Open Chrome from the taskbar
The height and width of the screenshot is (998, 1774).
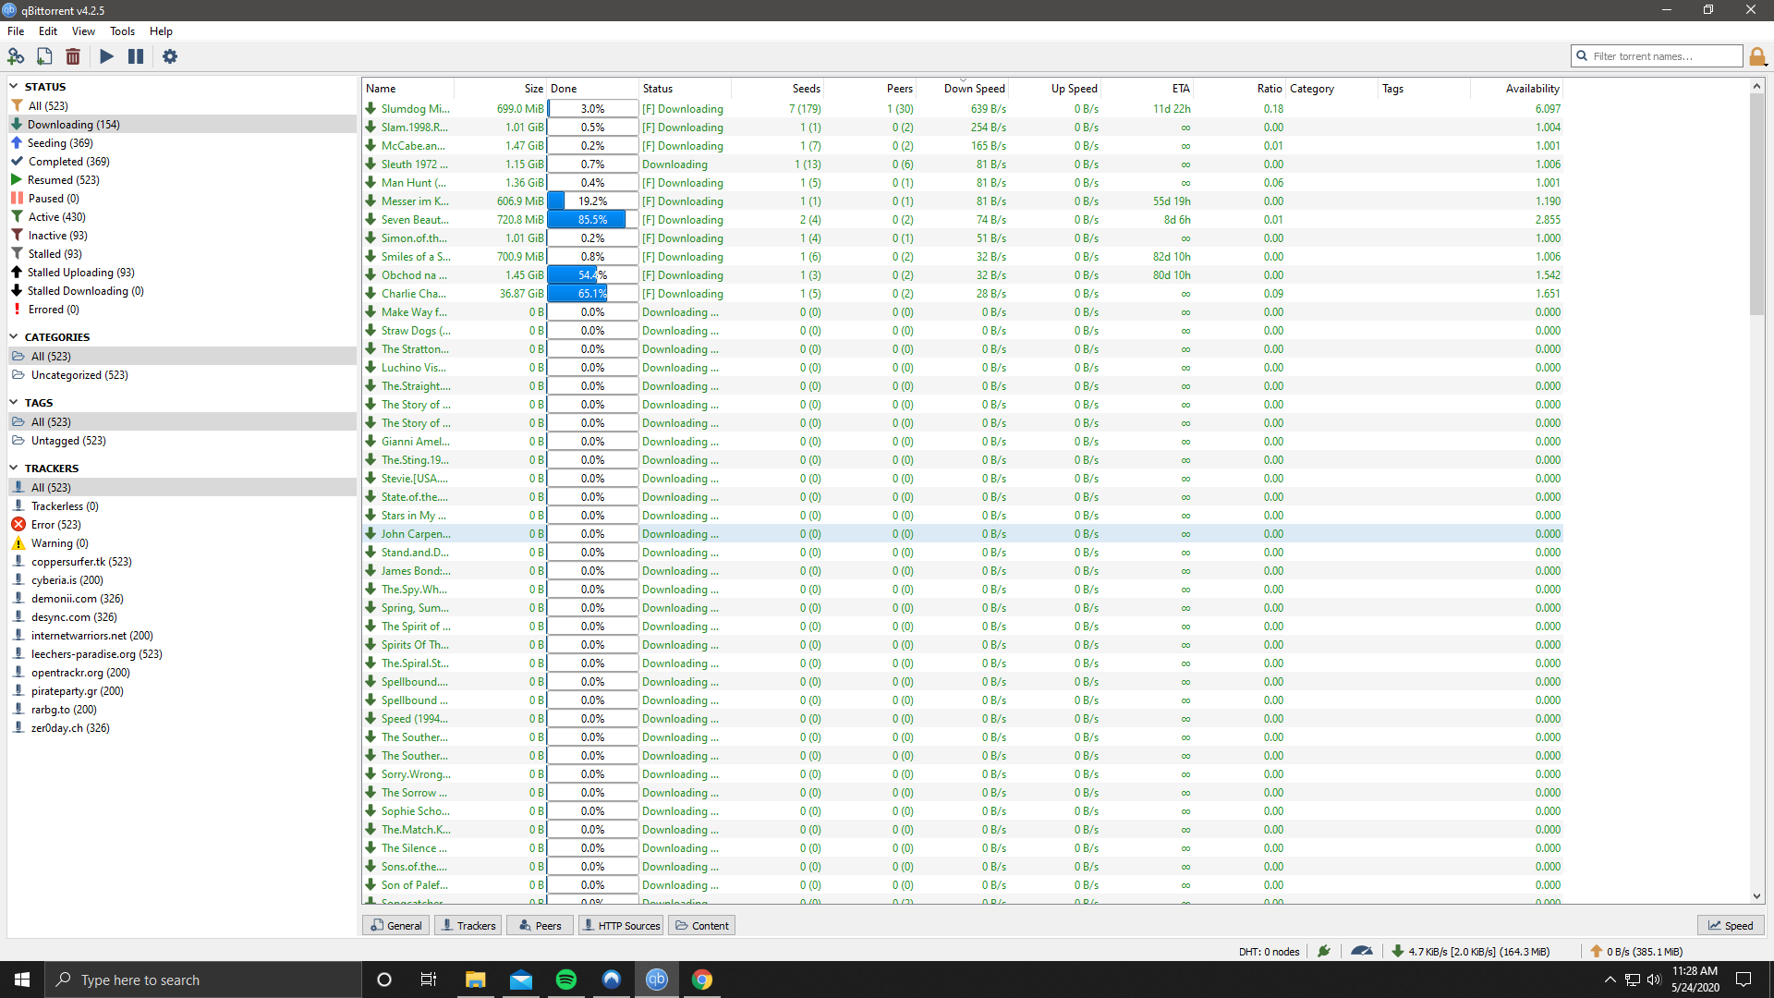click(x=702, y=980)
